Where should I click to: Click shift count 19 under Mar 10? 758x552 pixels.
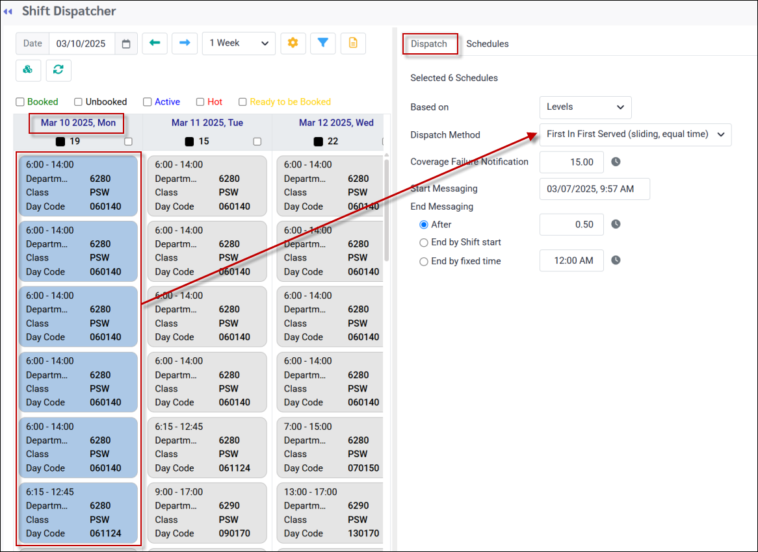pyautogui.click(x=75, y=142)
